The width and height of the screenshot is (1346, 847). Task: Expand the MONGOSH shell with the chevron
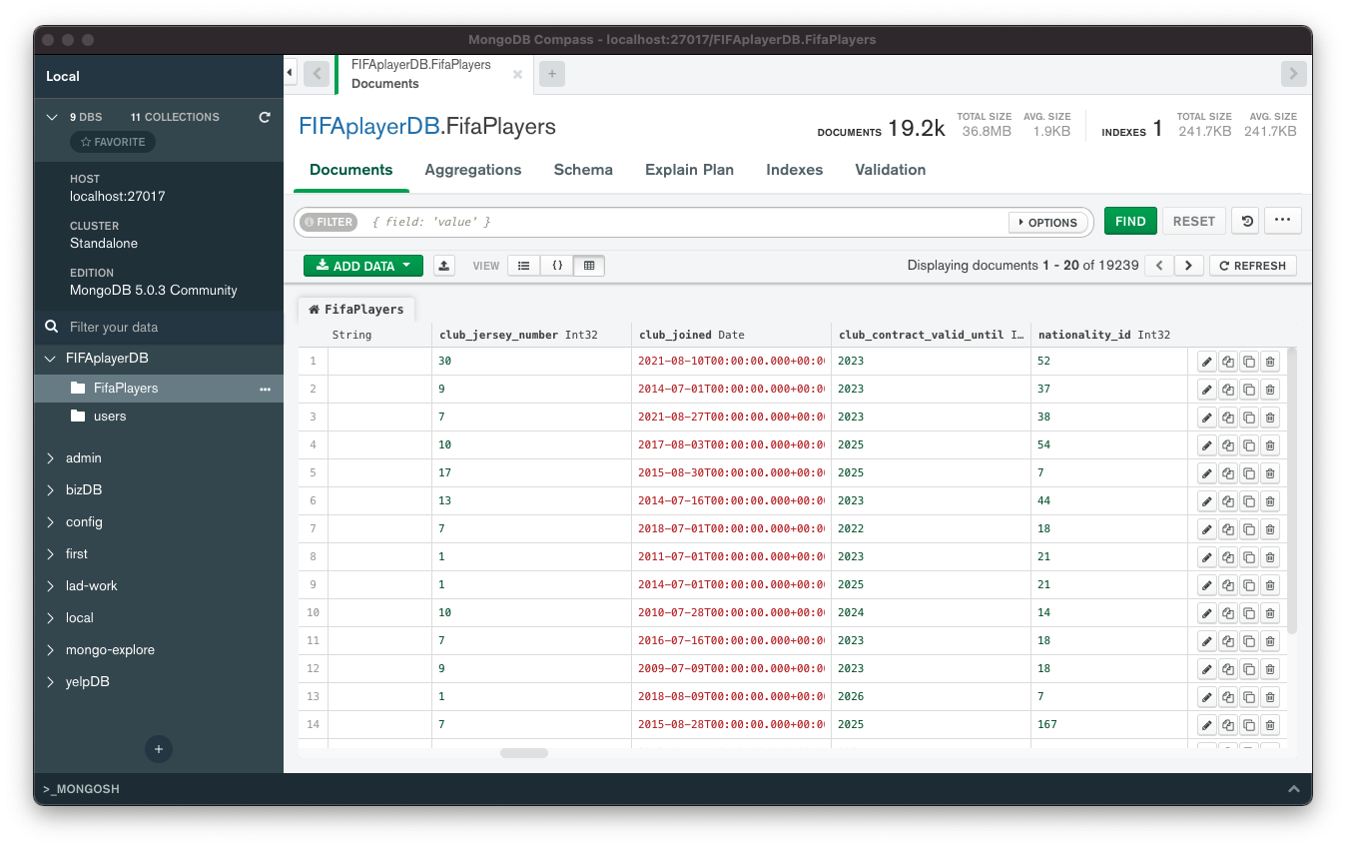tap(1293, 789)
